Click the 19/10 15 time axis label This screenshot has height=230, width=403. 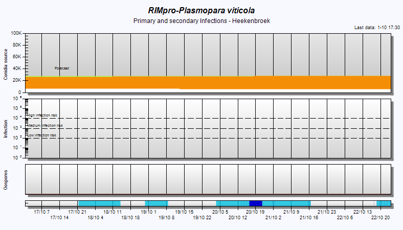(x=184, y=212)
